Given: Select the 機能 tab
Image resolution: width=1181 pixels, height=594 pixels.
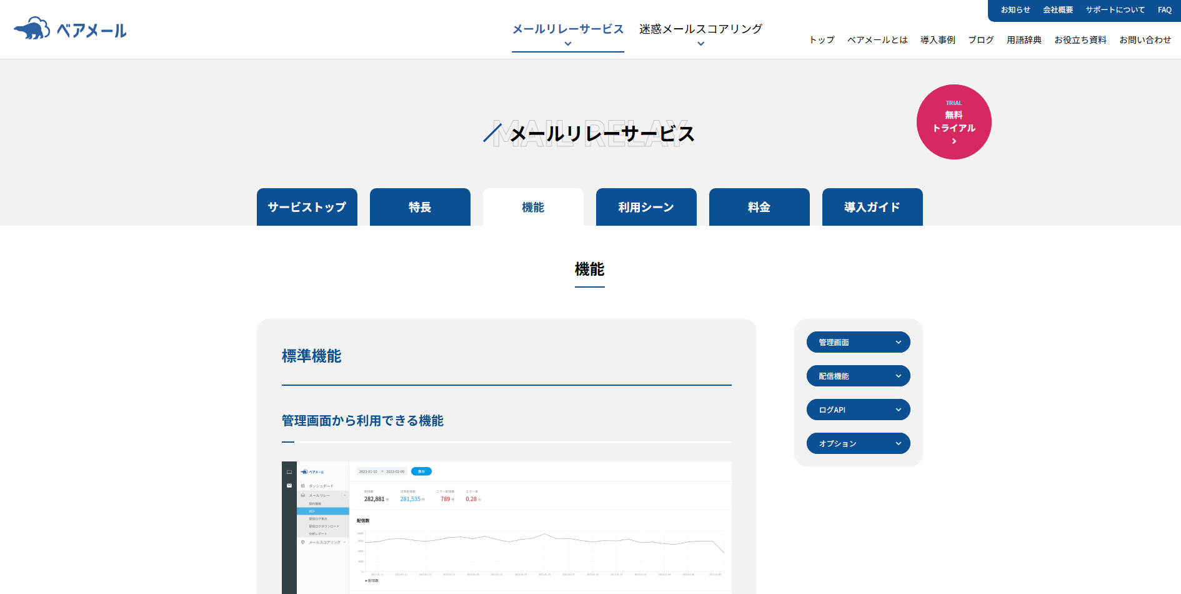Looking at the screenshot, I should (533, 207).
